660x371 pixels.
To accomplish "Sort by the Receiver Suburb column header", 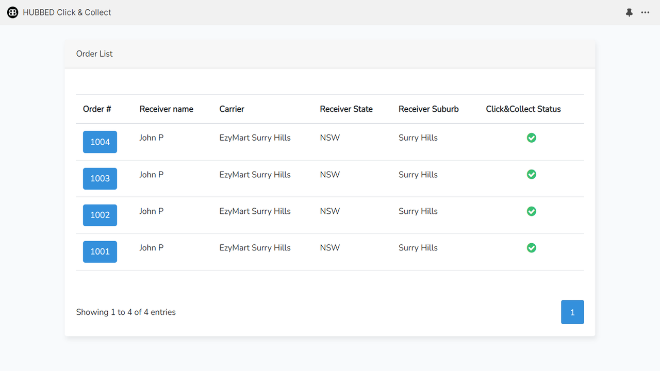I will (x=428, y=109).
